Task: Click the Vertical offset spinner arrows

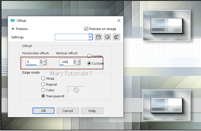Action: [74, 62]
